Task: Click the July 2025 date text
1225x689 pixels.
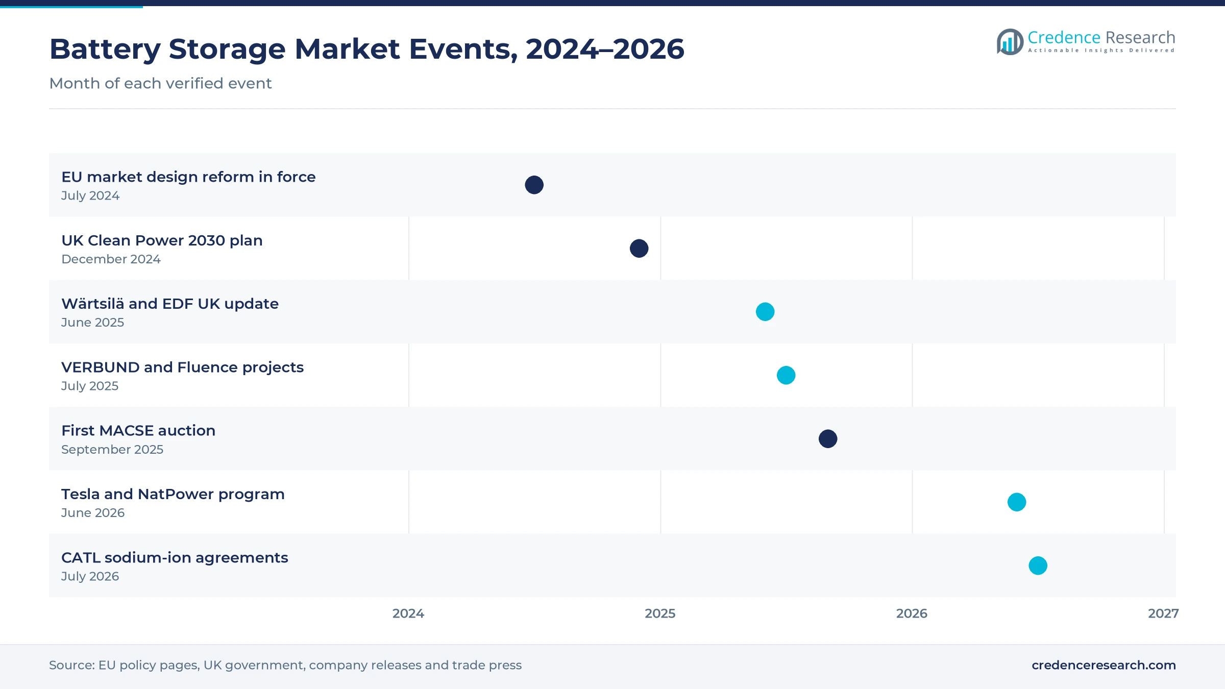Action: [90, 386]
